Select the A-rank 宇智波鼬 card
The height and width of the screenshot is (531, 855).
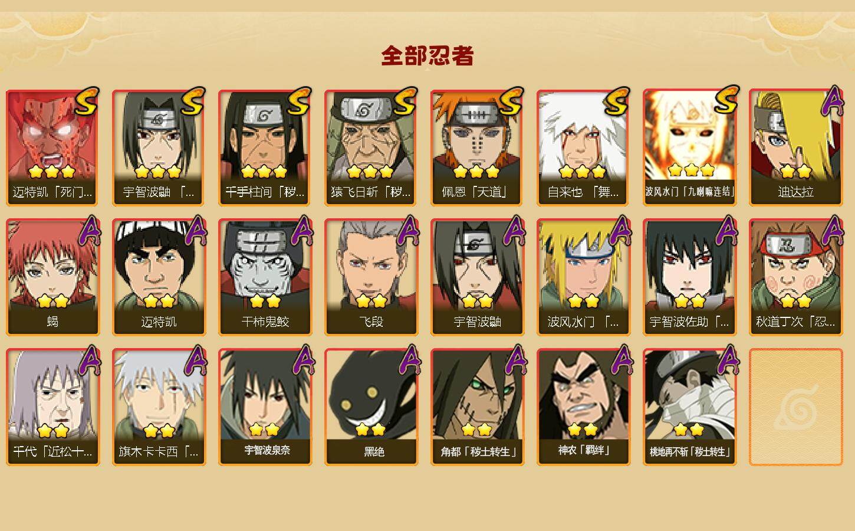coord(477,277)
